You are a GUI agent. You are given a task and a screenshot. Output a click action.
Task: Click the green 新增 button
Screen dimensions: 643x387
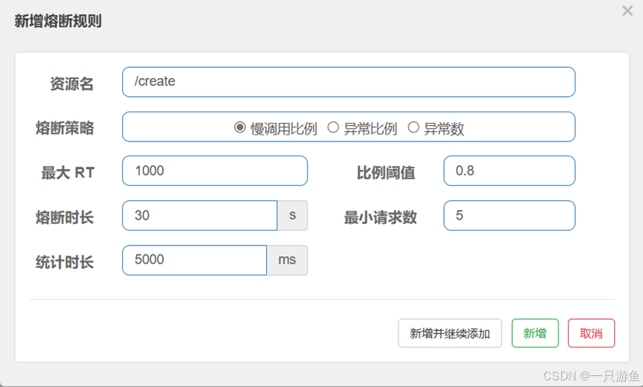click(535, 333)
